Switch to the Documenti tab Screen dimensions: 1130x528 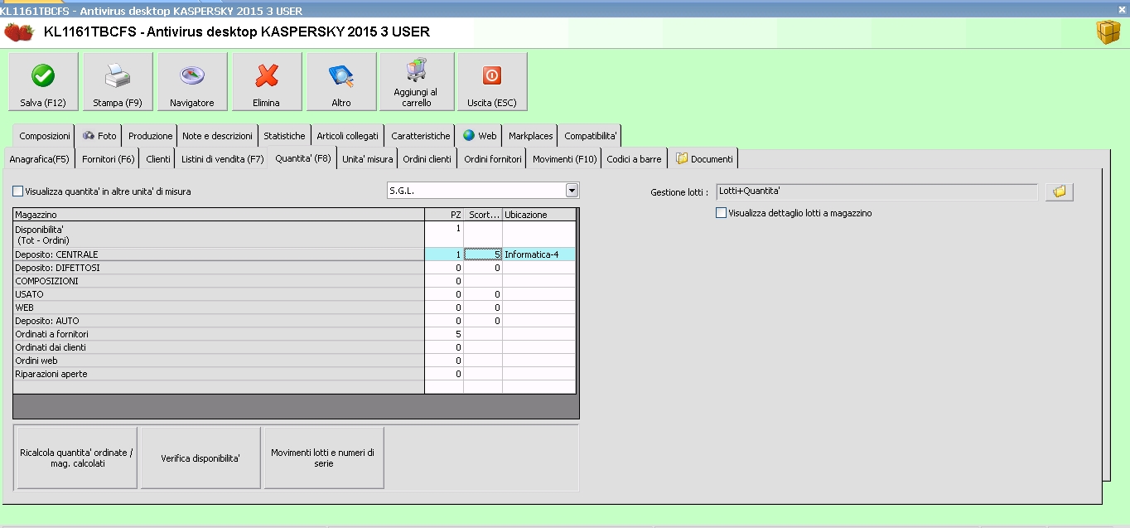704,158
